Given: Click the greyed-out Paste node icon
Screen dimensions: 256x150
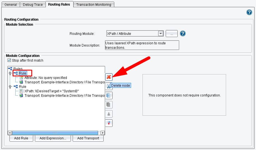Looking at the screenshot, I should pyautogui.click(x=109, y=105).
